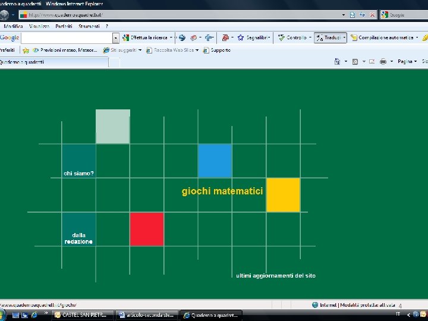Click the IT language indicator in tray
The image size is (428, 321).
(398, 314)
